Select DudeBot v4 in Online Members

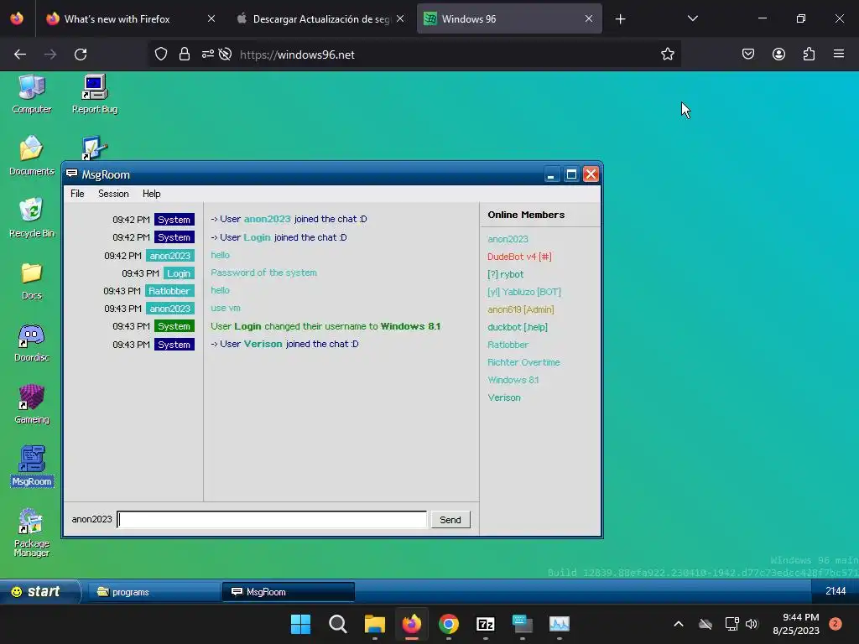(x=519, y=257)
